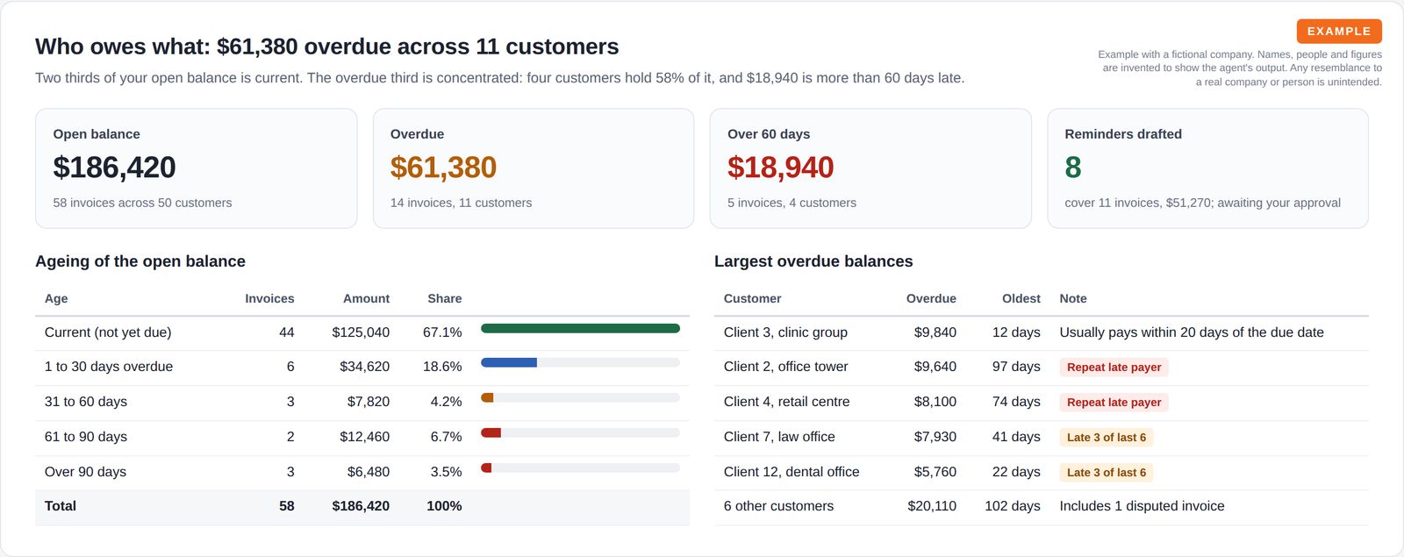Select '6 other customers' row
Viewport: 1404px width, 557px height.
point(1042,506)
